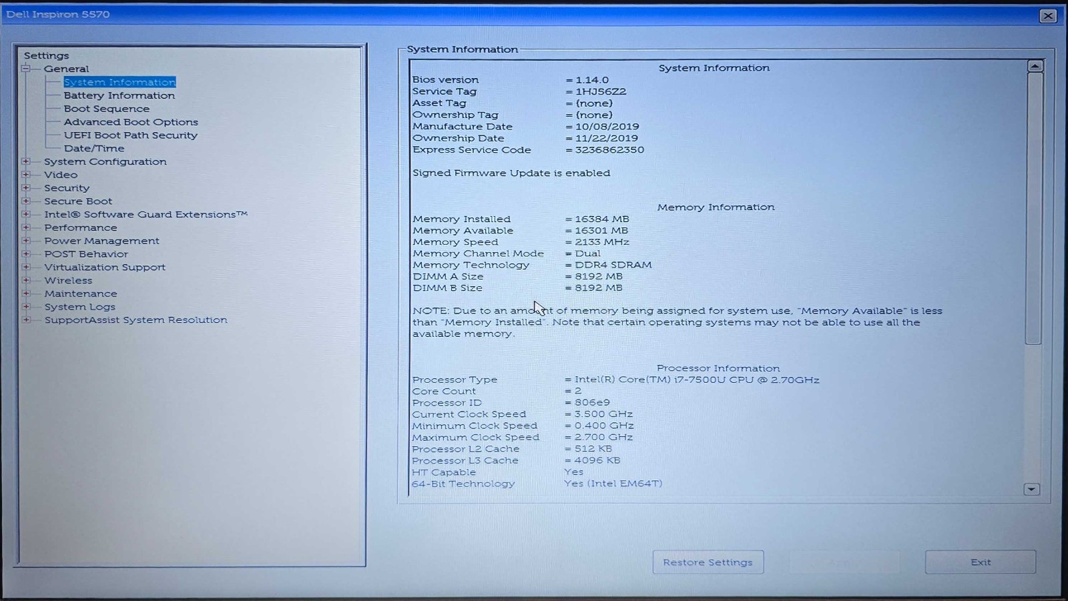Open Battery Information
The height and width of the screenshot is (601, 1068).
click(x=119, y=95)
